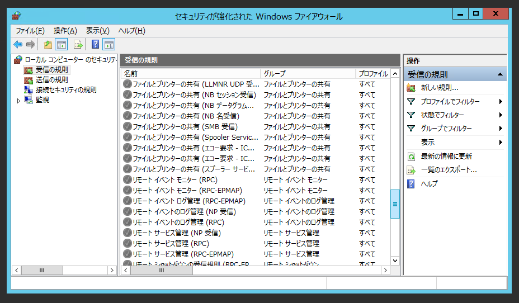The image size is (519, 303).
Task: Open the 操作(A) menu
Action: coord(65,31)
